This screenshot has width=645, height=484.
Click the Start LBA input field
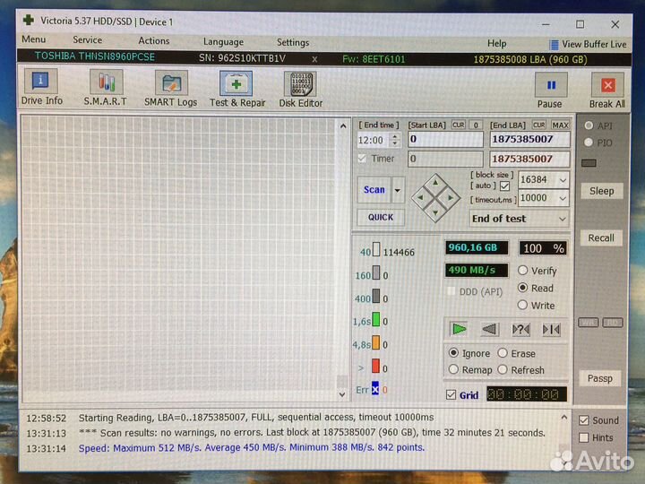(x=445, y=140)
